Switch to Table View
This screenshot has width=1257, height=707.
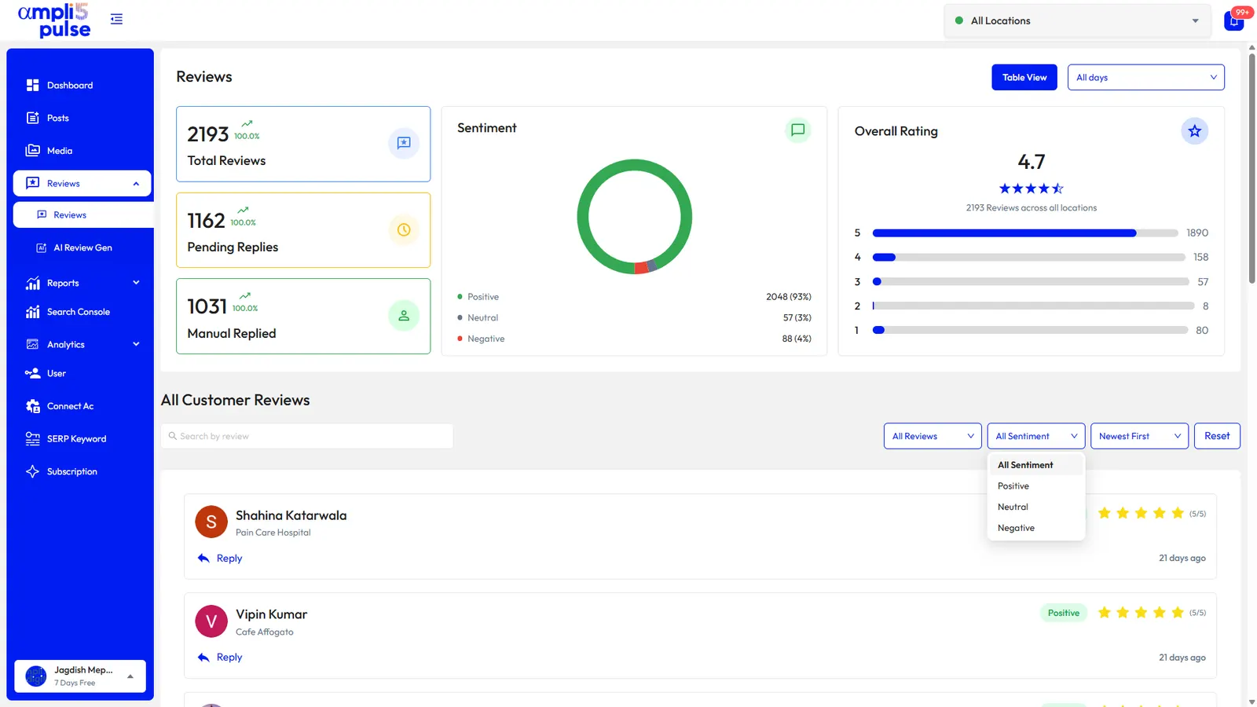tap(1024, 77)
